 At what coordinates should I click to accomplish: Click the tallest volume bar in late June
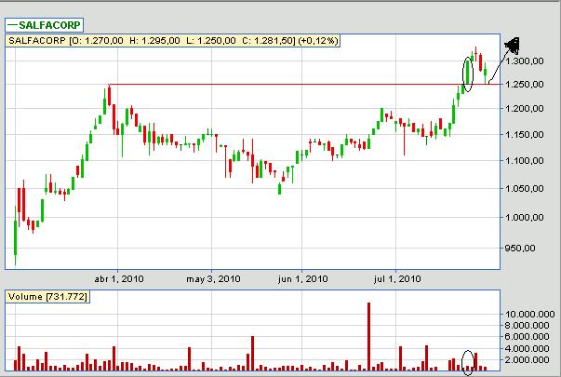coord(368,337)
